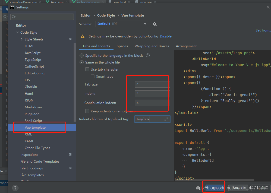
Task: Click the Tab size input field
Action: tap(152, 84)
